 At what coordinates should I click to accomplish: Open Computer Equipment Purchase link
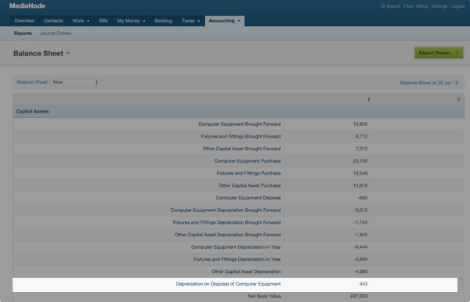coord(248,160)
